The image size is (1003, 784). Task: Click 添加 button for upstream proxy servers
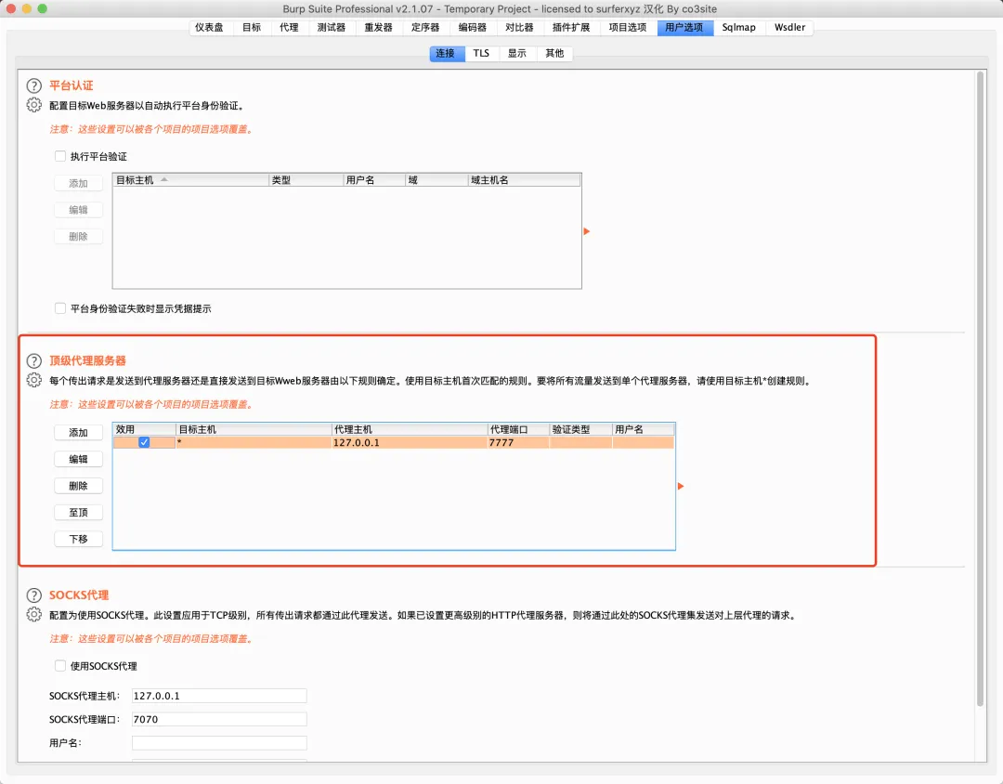pos(79,433)
